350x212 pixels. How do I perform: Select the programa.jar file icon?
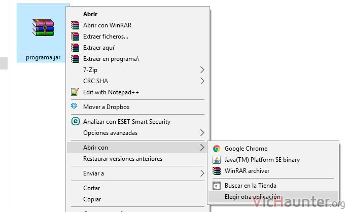point(43,27)
